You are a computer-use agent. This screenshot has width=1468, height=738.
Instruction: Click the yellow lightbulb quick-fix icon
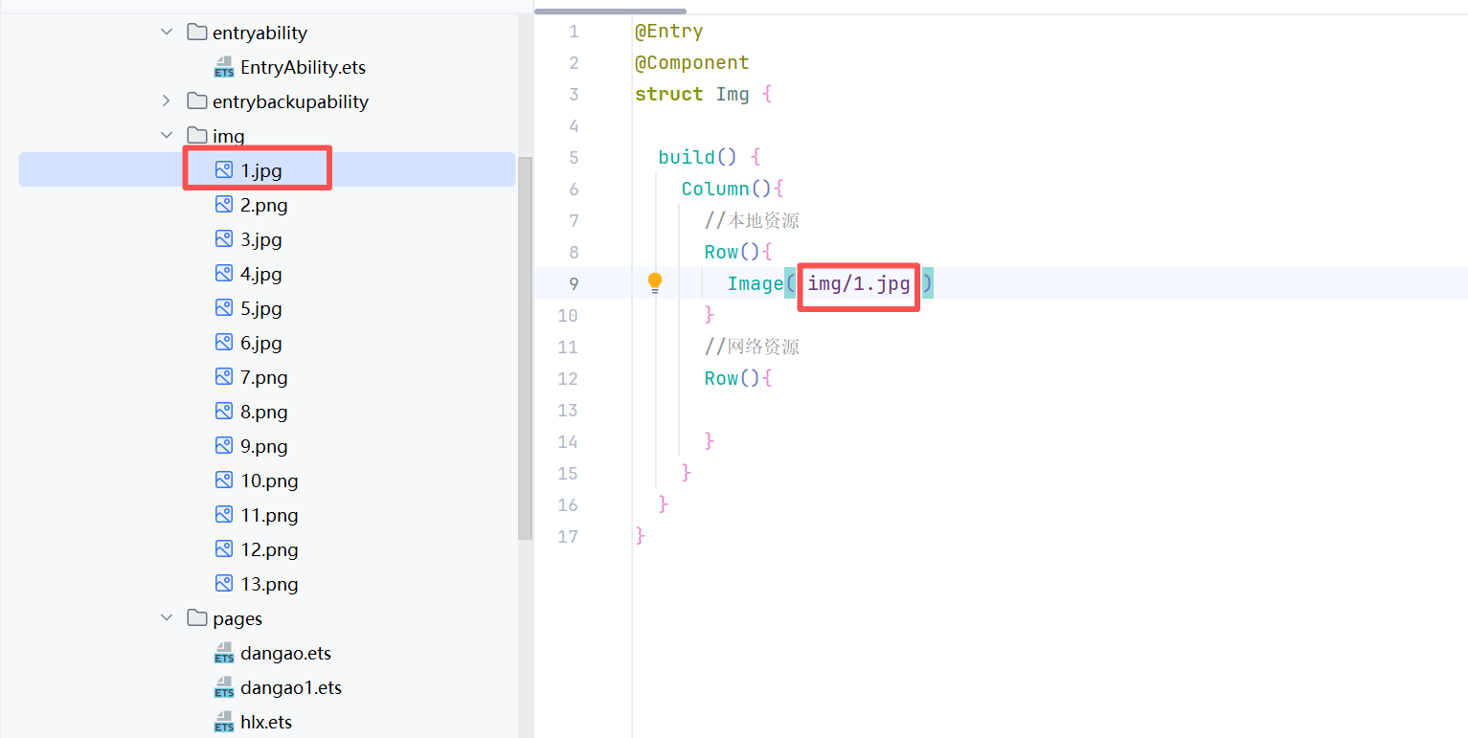(x=655, y=282)
